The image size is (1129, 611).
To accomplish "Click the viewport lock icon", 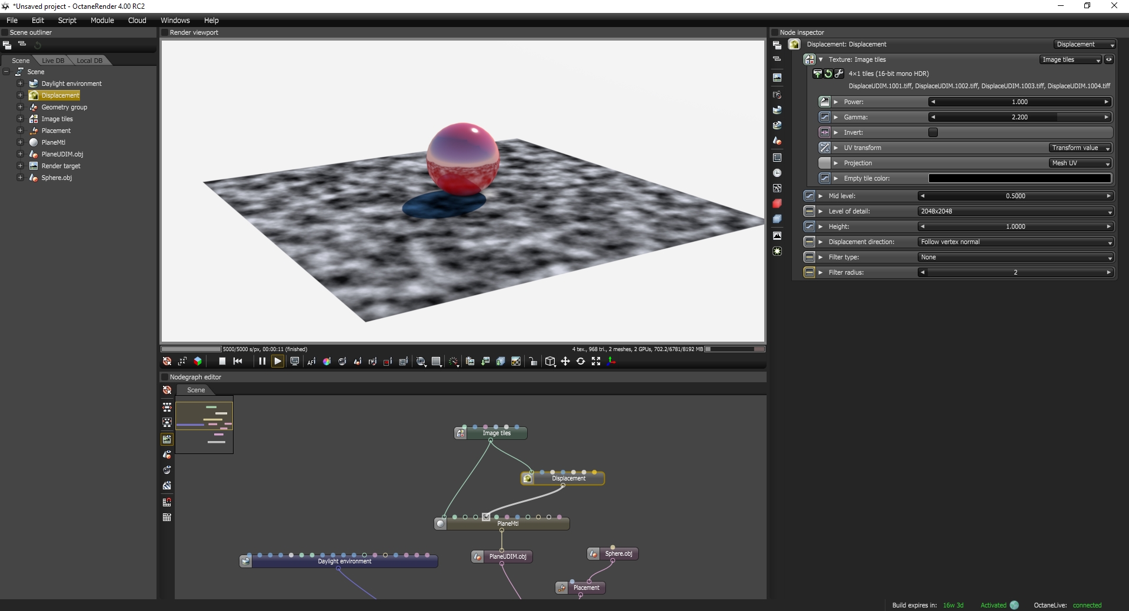I will [x=532, y=362].
